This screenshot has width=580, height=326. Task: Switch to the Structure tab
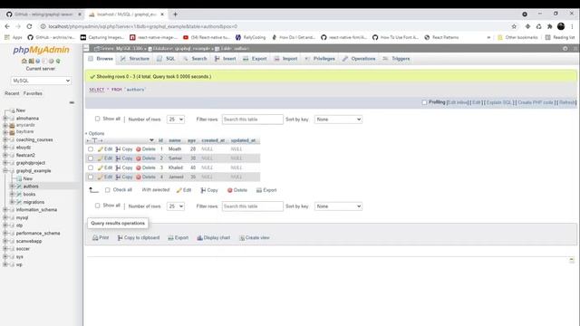click(135, 59)
